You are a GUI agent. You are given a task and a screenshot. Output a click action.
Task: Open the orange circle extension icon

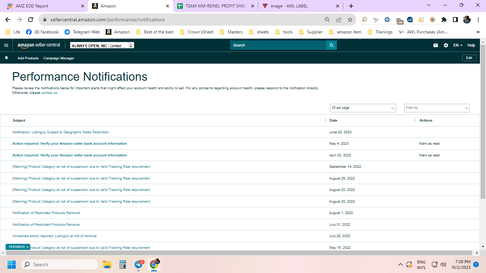click(x=433, y=20)
